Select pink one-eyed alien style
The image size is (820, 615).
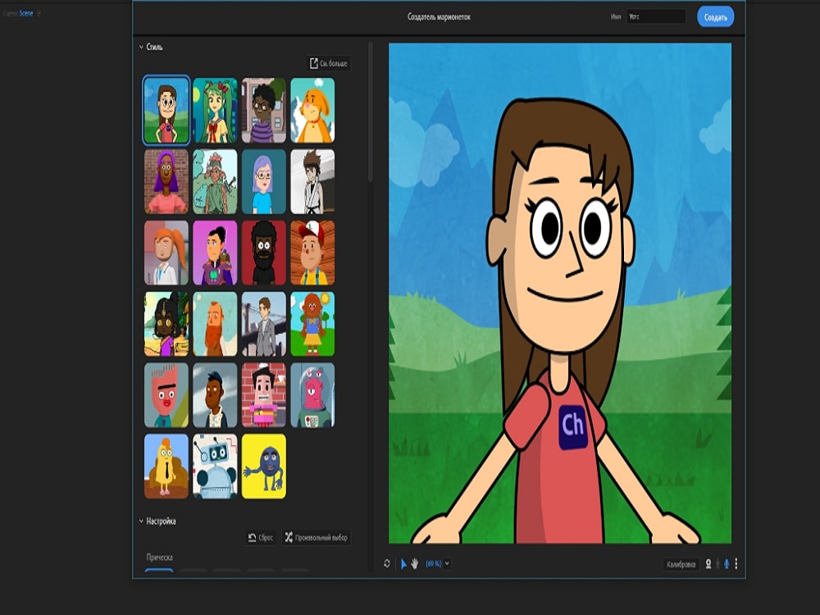click(x=312, y=395)
